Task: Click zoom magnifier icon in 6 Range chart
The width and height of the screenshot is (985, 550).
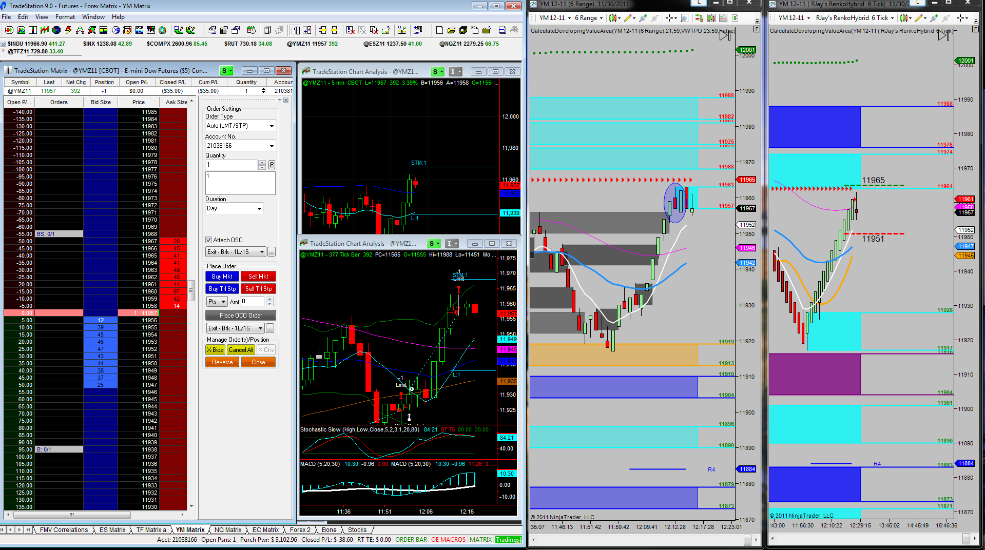Action: point(685,18)
